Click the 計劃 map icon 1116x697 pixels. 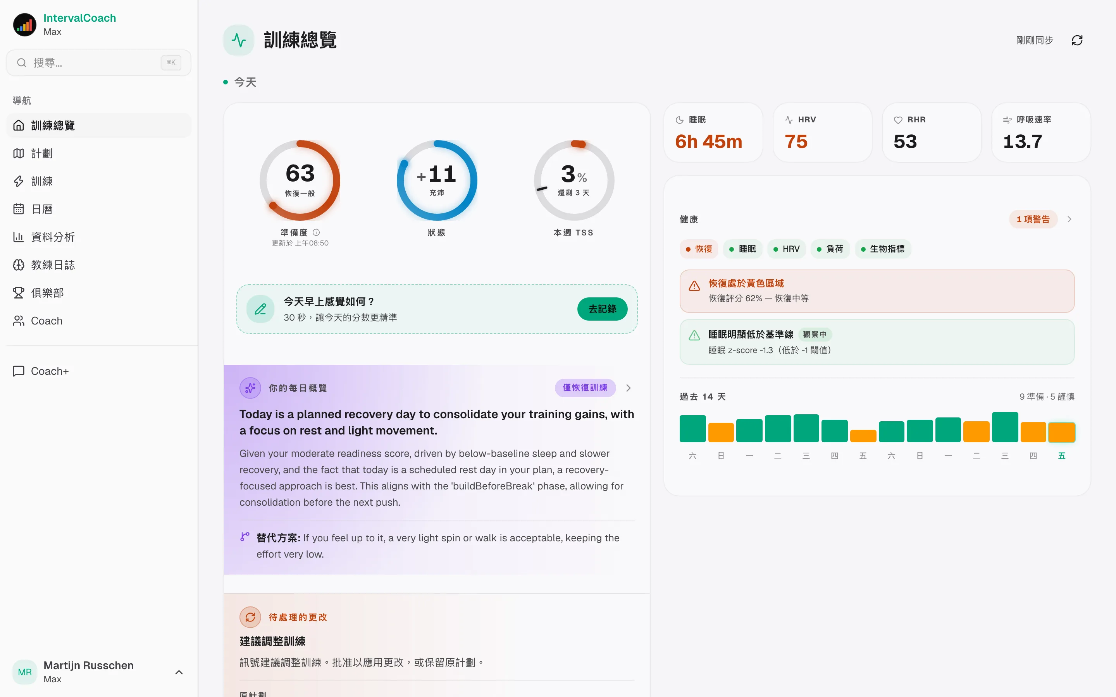point(19,153)
